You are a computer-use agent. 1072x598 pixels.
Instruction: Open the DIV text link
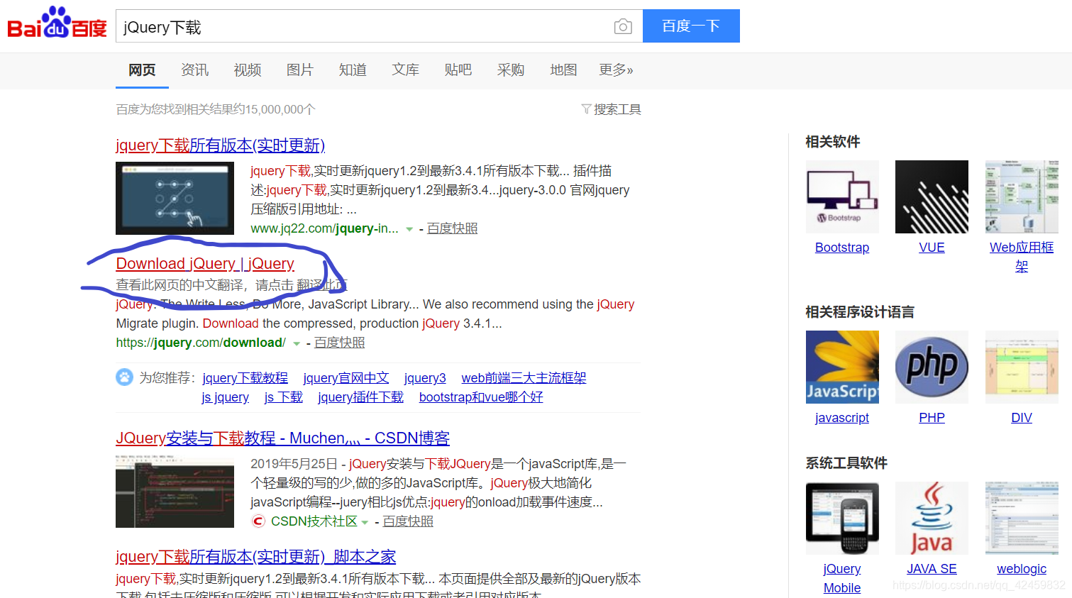pos(1022,418)
